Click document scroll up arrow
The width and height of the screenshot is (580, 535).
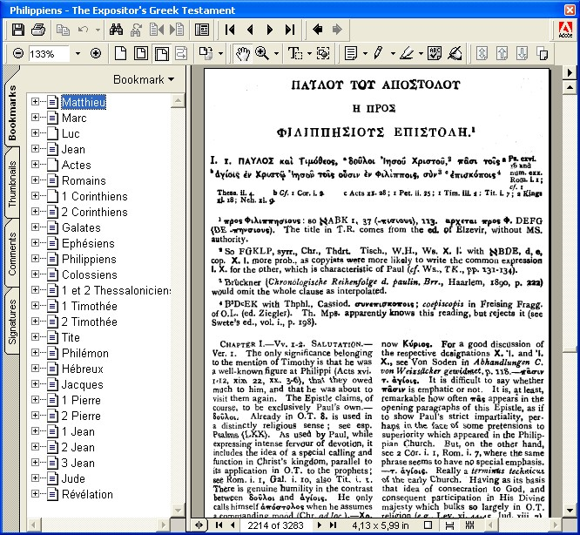click(570, 87)
